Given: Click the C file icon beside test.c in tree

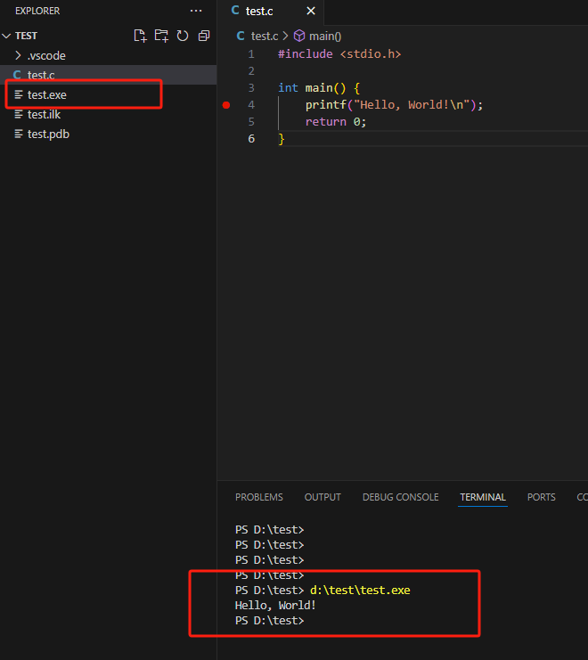Looking at the screenshot, I should click(17, 75).
